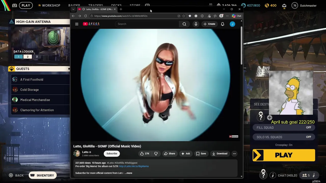Toggle FILL SQUAD setting

click(x=284, y=128)
